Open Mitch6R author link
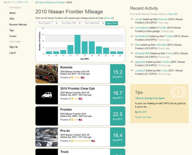The image size is (192, 155). coord(142,112)
